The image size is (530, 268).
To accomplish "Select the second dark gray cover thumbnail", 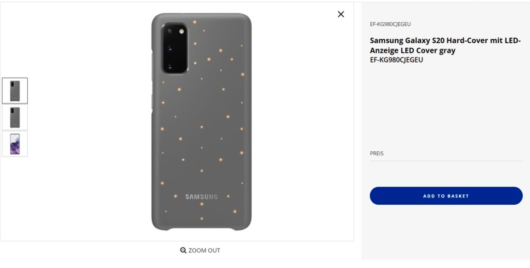I will [15, 118].
